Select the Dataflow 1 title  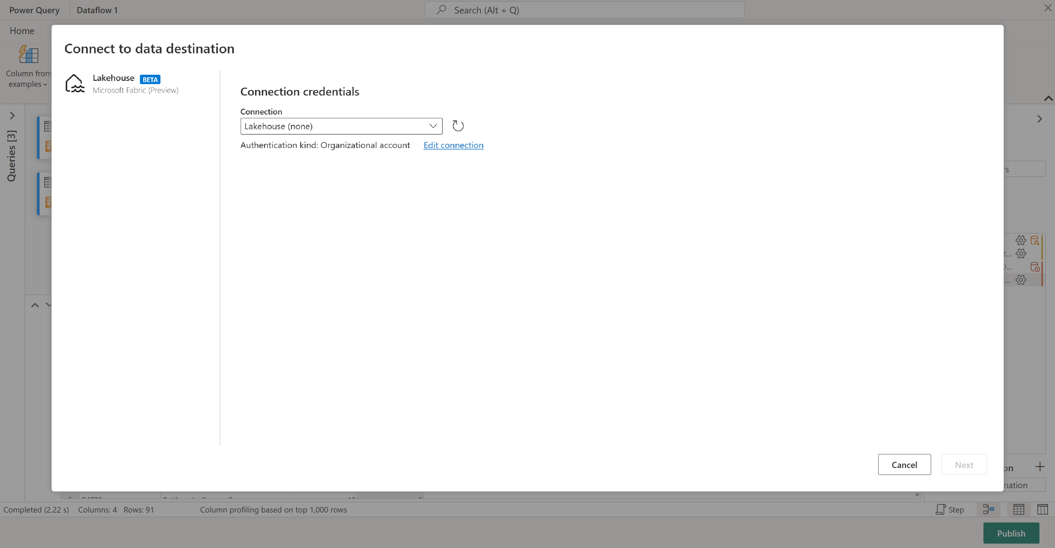(97, 9)
